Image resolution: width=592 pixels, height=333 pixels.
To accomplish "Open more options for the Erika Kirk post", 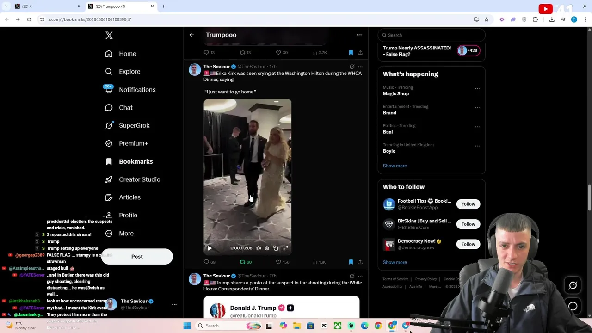I will coord(360,67).
